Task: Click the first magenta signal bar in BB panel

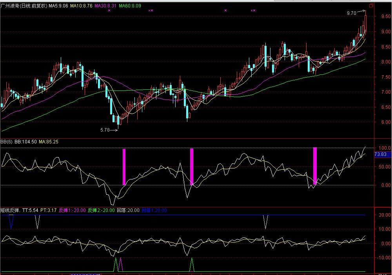Action: coord(124,166)
